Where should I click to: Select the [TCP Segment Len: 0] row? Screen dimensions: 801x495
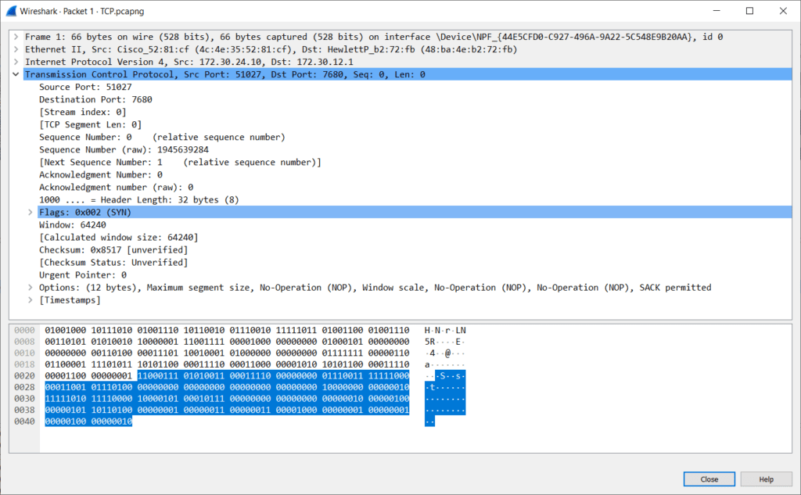tap(91, 124)
